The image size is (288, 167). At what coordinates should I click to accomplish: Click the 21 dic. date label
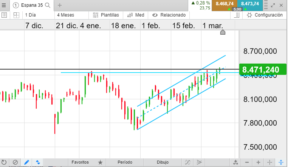coord(67,26)
